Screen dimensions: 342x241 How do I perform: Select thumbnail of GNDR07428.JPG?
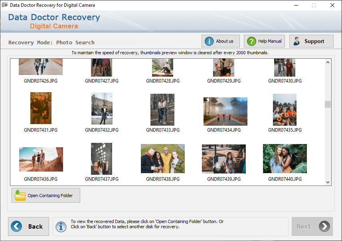point(162,67)
